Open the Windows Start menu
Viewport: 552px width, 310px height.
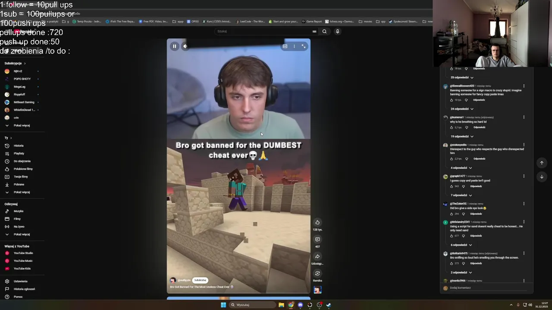point(223,305)
